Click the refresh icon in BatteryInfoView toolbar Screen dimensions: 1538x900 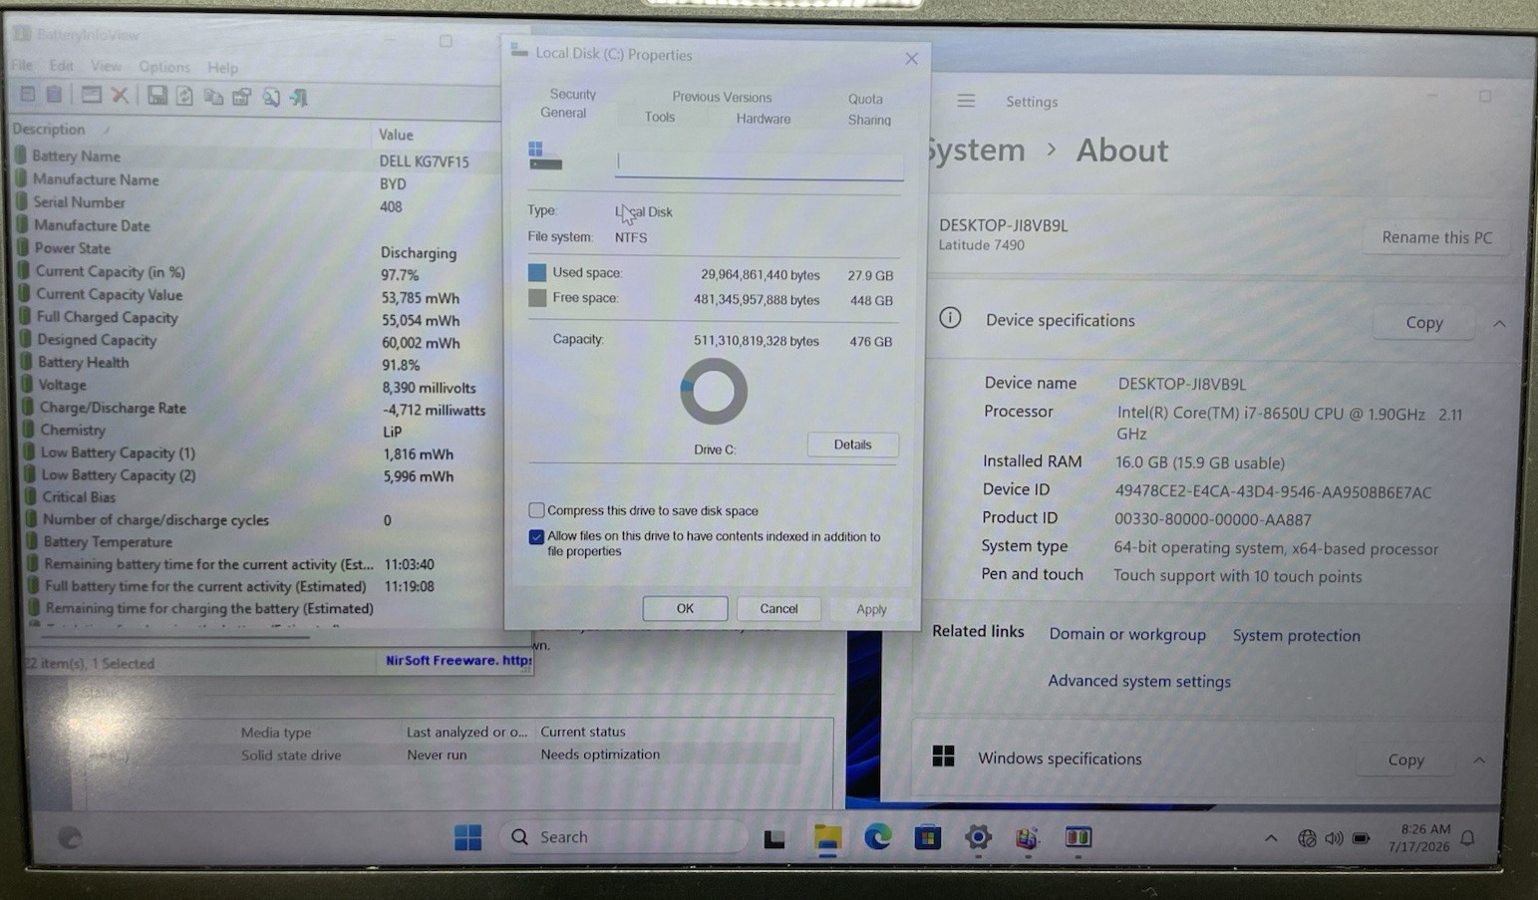click(x=184, y=96)
